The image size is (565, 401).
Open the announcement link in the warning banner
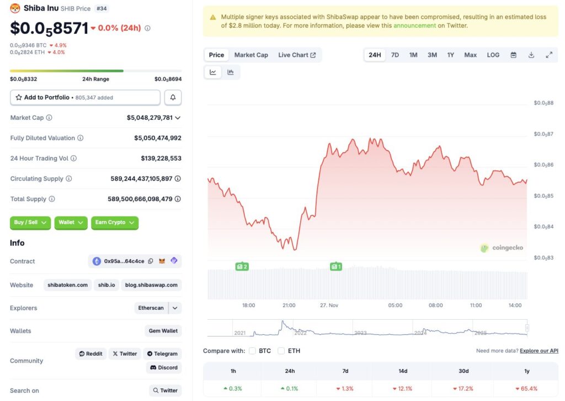click(414, 25)
